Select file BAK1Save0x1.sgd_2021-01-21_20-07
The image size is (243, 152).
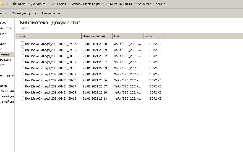[x=52, y=86]
